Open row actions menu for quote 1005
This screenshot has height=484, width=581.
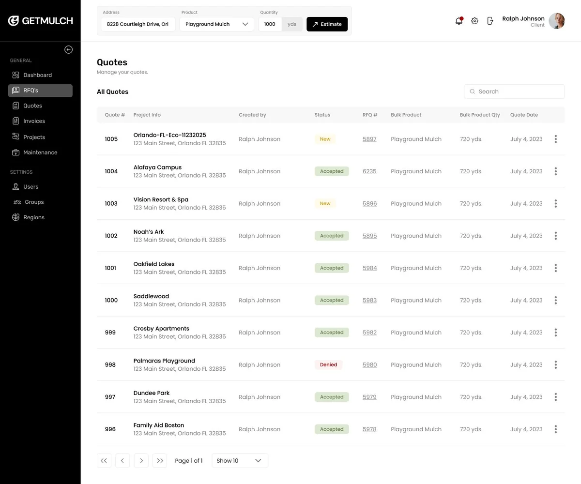coord(556,139)
